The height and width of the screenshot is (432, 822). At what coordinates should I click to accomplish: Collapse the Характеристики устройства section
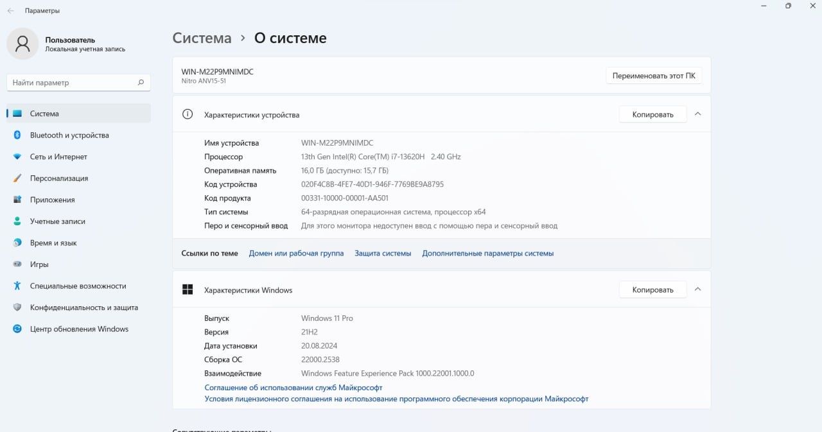click(698, 114)
